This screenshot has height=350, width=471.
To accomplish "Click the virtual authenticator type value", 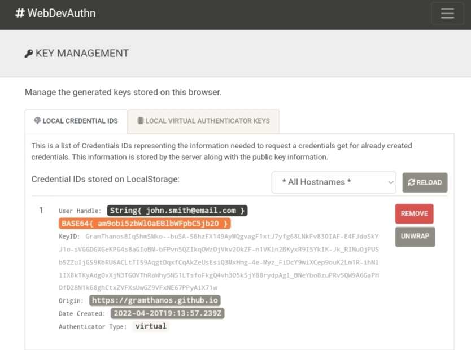I will [x=151, y=326].
